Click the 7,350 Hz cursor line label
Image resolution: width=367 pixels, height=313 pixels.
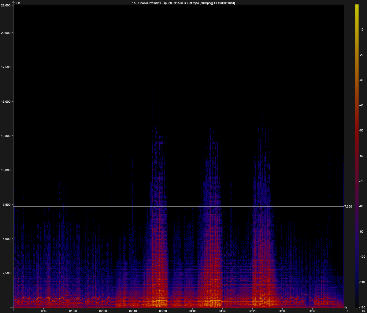[348, 207]
